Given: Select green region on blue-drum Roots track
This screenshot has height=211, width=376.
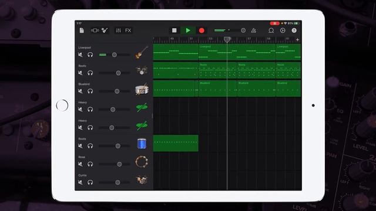Looking at the screenshot, I should pyautogui.click(x=176, y=143).
